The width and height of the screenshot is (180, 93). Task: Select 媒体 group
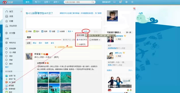click(x=9, y=64)
